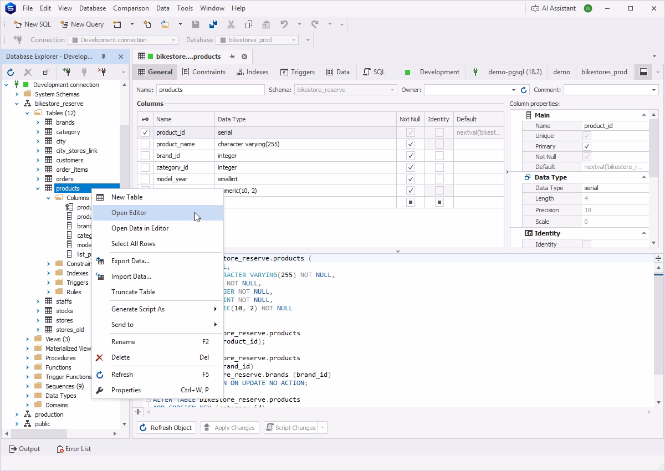Expand the production schema node

click(x=17, y=414)
